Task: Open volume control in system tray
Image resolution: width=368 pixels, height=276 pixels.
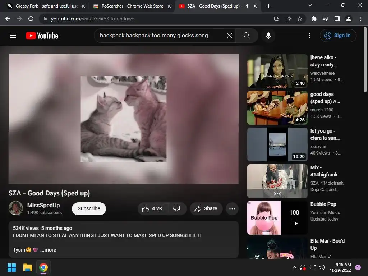Action: click(x=322, y=267)
